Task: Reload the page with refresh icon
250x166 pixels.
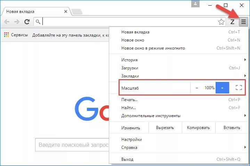Action: tap(27, 22)
